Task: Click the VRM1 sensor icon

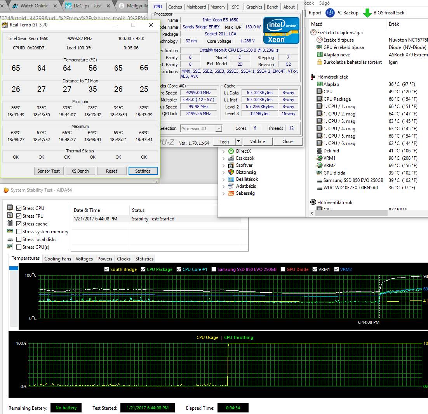Action: pos(319,158)
